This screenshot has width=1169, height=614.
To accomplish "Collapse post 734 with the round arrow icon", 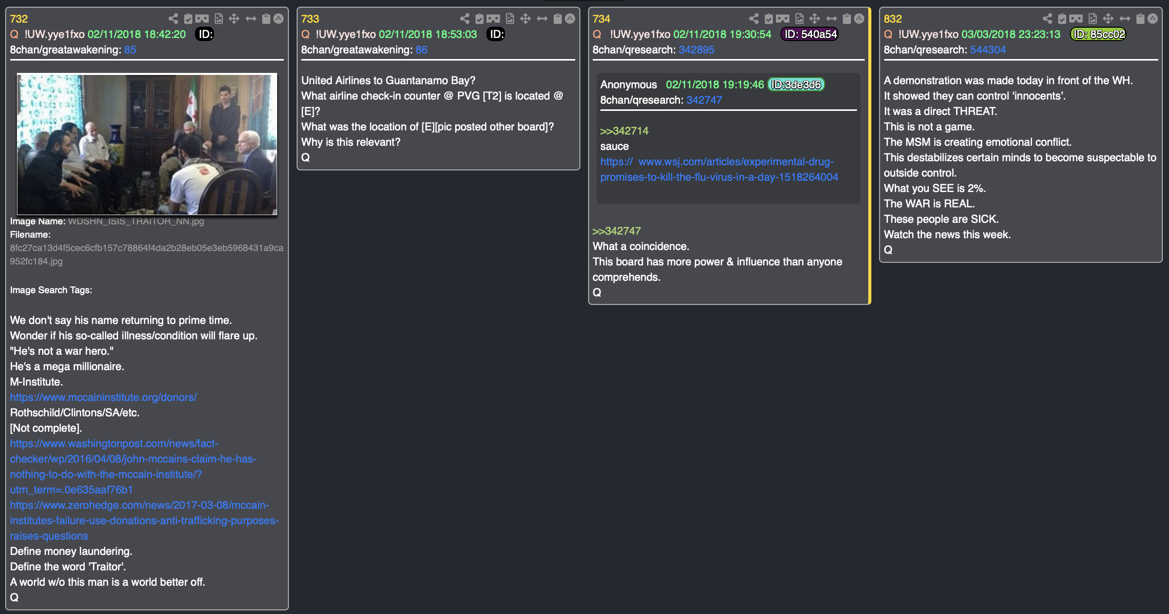I will (859, 19).
